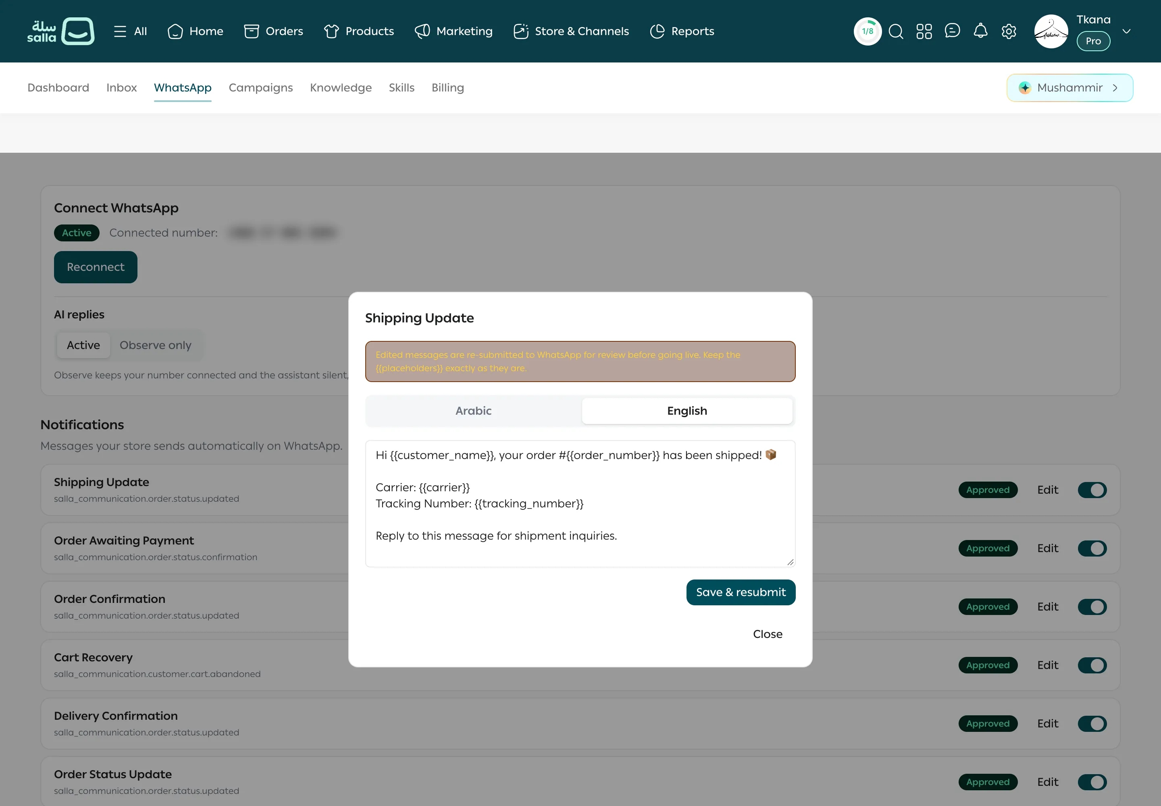Go to Home in top navigation
This screenshot has height=806, width=1161.
pos(196,31)
